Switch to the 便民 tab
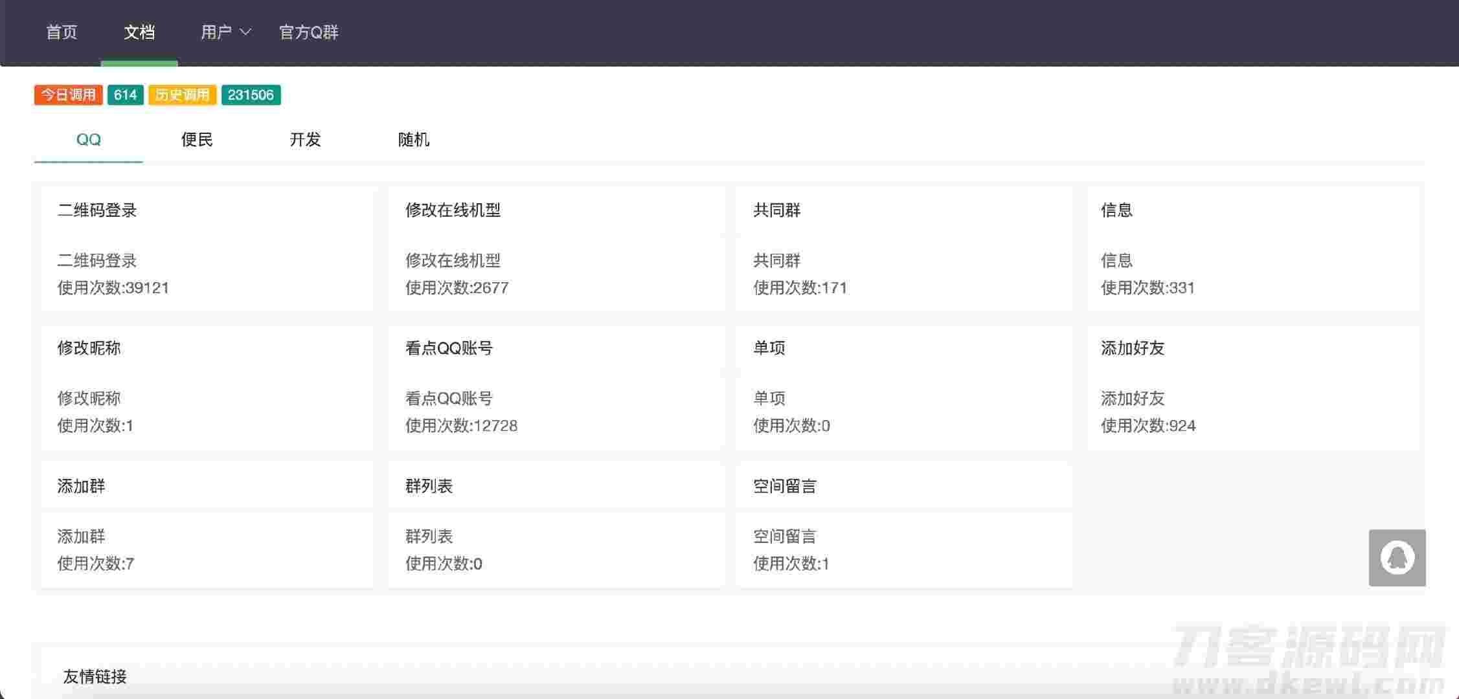The image size is (1459, 699). point(197,140)
